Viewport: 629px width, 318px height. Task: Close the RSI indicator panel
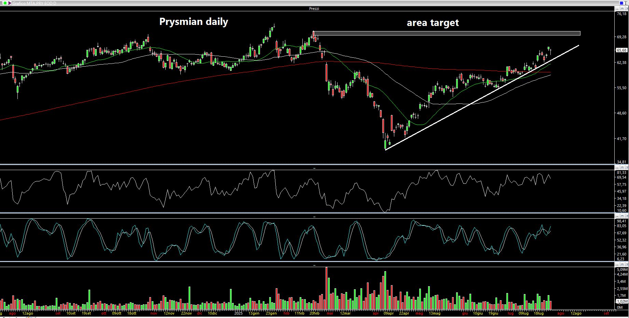[627, 167]
